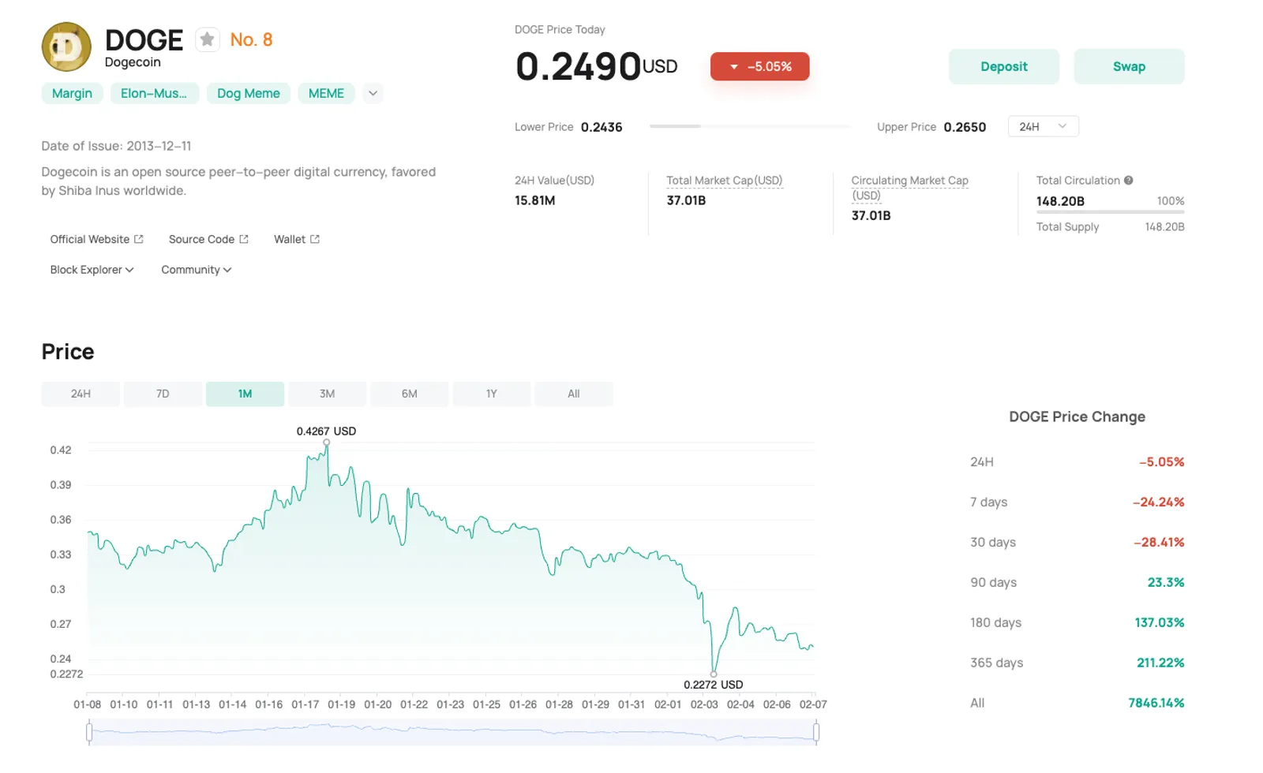Click the Upper Price 0.2650 value
This screenshot has width=1263, height=773.
pos(965,127)
